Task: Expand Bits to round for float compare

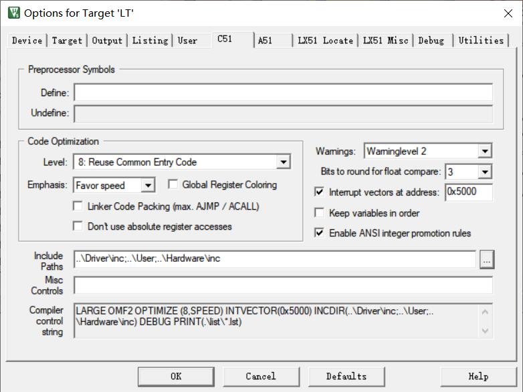Action: coord(485,172)
